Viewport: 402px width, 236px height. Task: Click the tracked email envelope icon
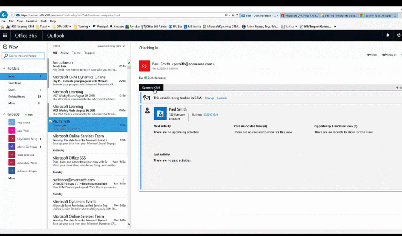(146, 98)
